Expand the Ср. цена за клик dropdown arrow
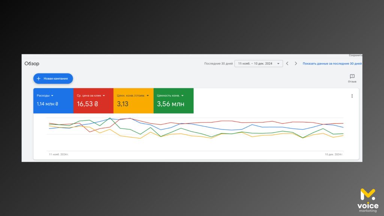 [103, 96]
